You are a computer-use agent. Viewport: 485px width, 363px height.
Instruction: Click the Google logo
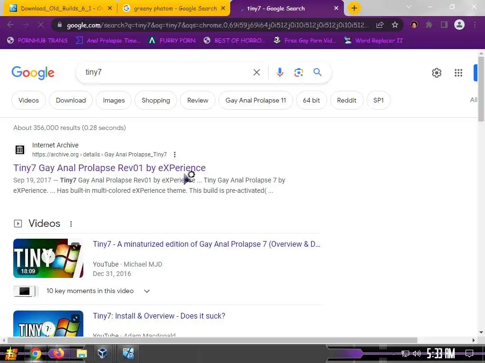click(33, 73)
